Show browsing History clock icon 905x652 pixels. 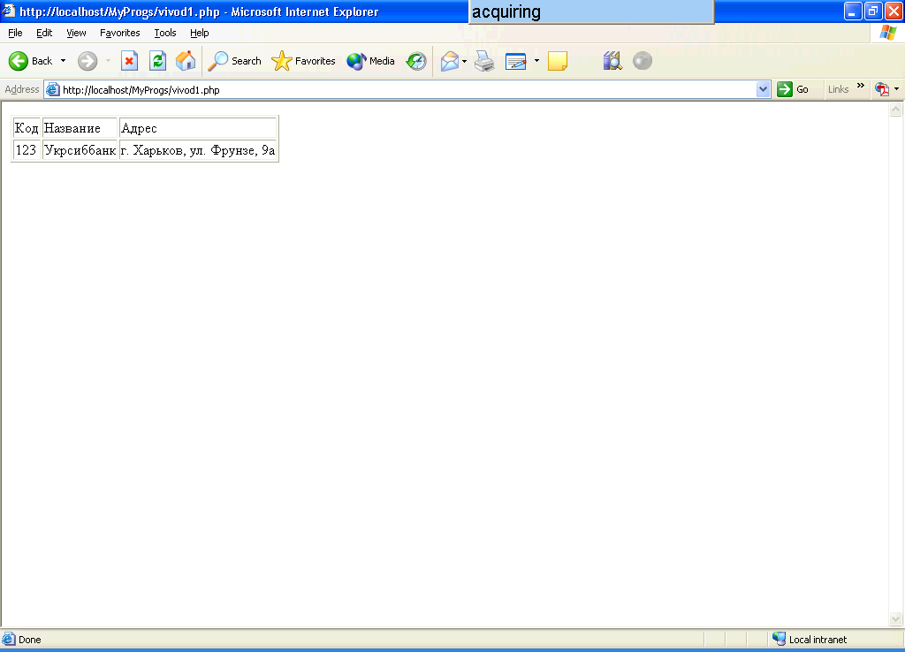[x=416, y=61]
